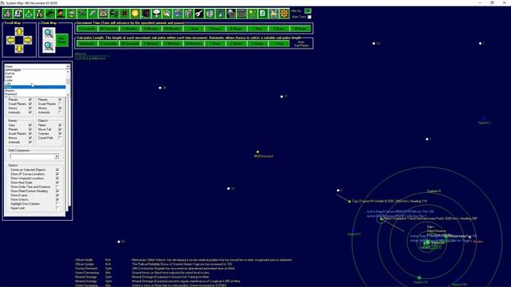Click the Auto Sub-Pulses button
The height and width of the screenshot is (287, 511).
click(x=302, y=44)
